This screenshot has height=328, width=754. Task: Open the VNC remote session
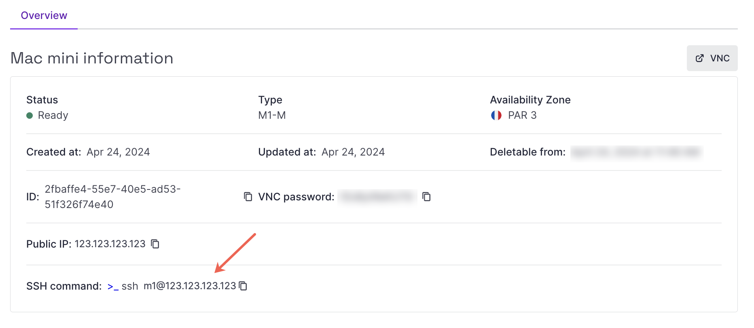712,58
